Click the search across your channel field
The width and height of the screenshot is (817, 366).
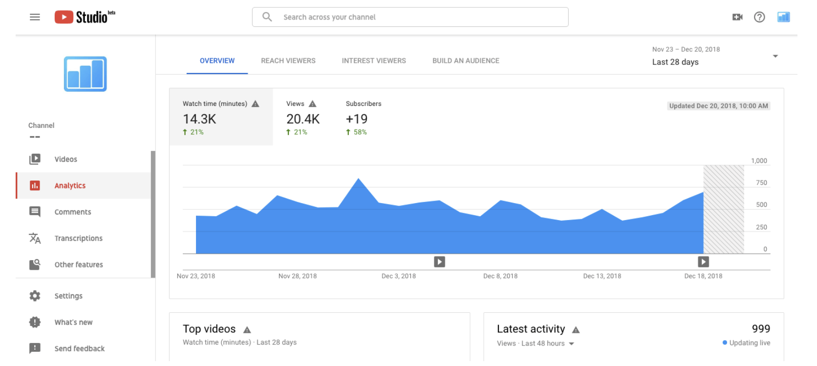[410, 17]
